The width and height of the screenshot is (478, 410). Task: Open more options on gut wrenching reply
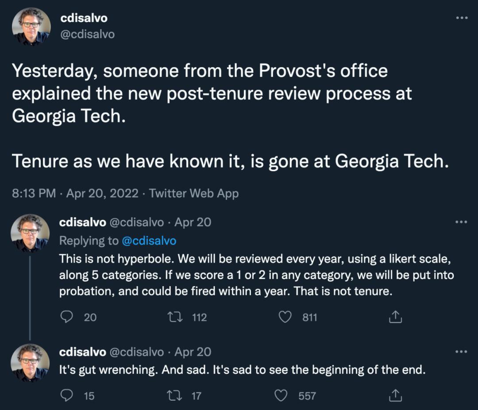pyautogui.click(x=461, y=352)
